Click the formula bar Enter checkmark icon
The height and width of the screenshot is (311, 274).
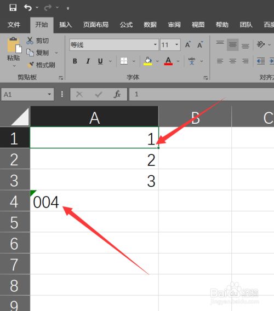[99, 94]
